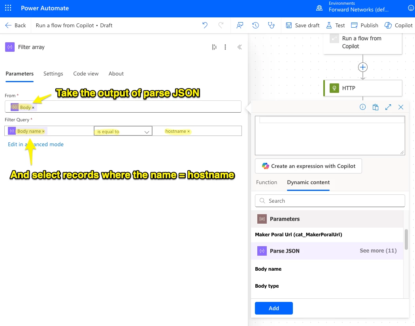Open the Environments picker
The height and width of the screenshot is (326, 415).
point(358,7)
